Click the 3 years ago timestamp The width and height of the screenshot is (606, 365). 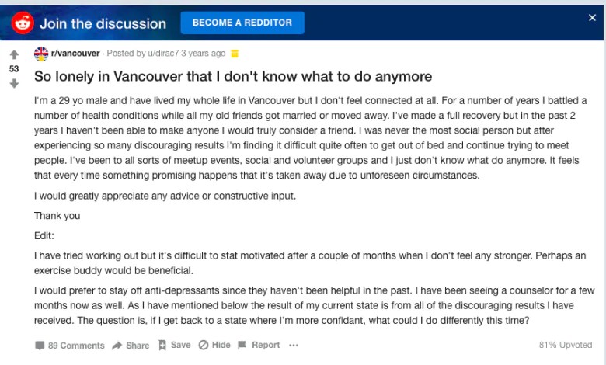tap(204, 54)
